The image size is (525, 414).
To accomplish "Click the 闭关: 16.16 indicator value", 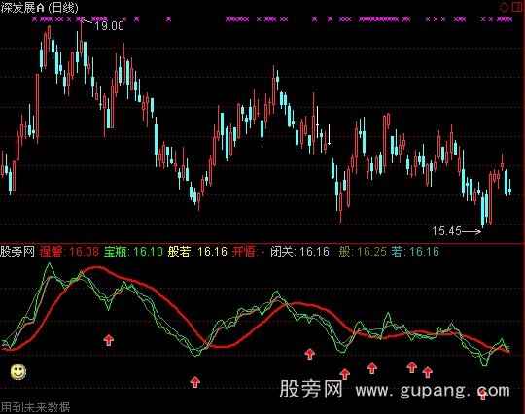I will (300, 252).
